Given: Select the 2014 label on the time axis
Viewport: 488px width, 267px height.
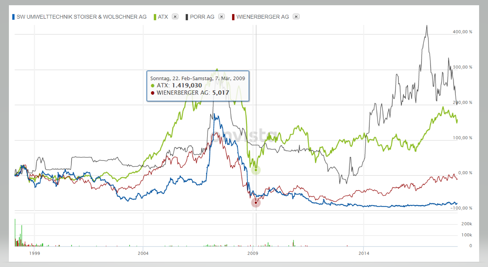Looking at the screenshot, I should (x=364, y=253).
